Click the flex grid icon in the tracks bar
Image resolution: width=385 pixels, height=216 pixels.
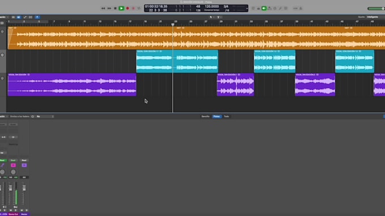31,17
